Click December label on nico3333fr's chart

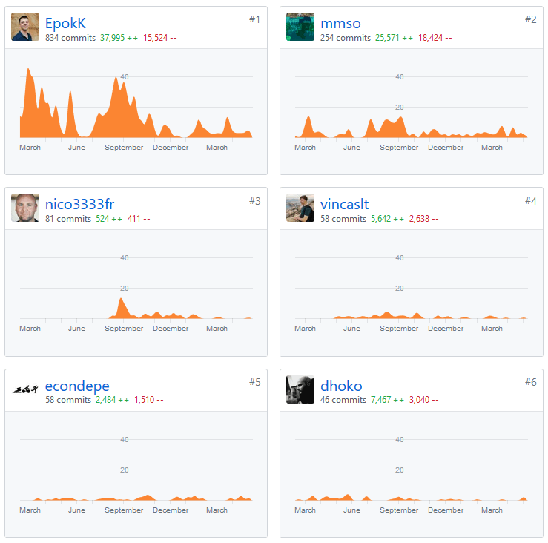click(171, 329)
